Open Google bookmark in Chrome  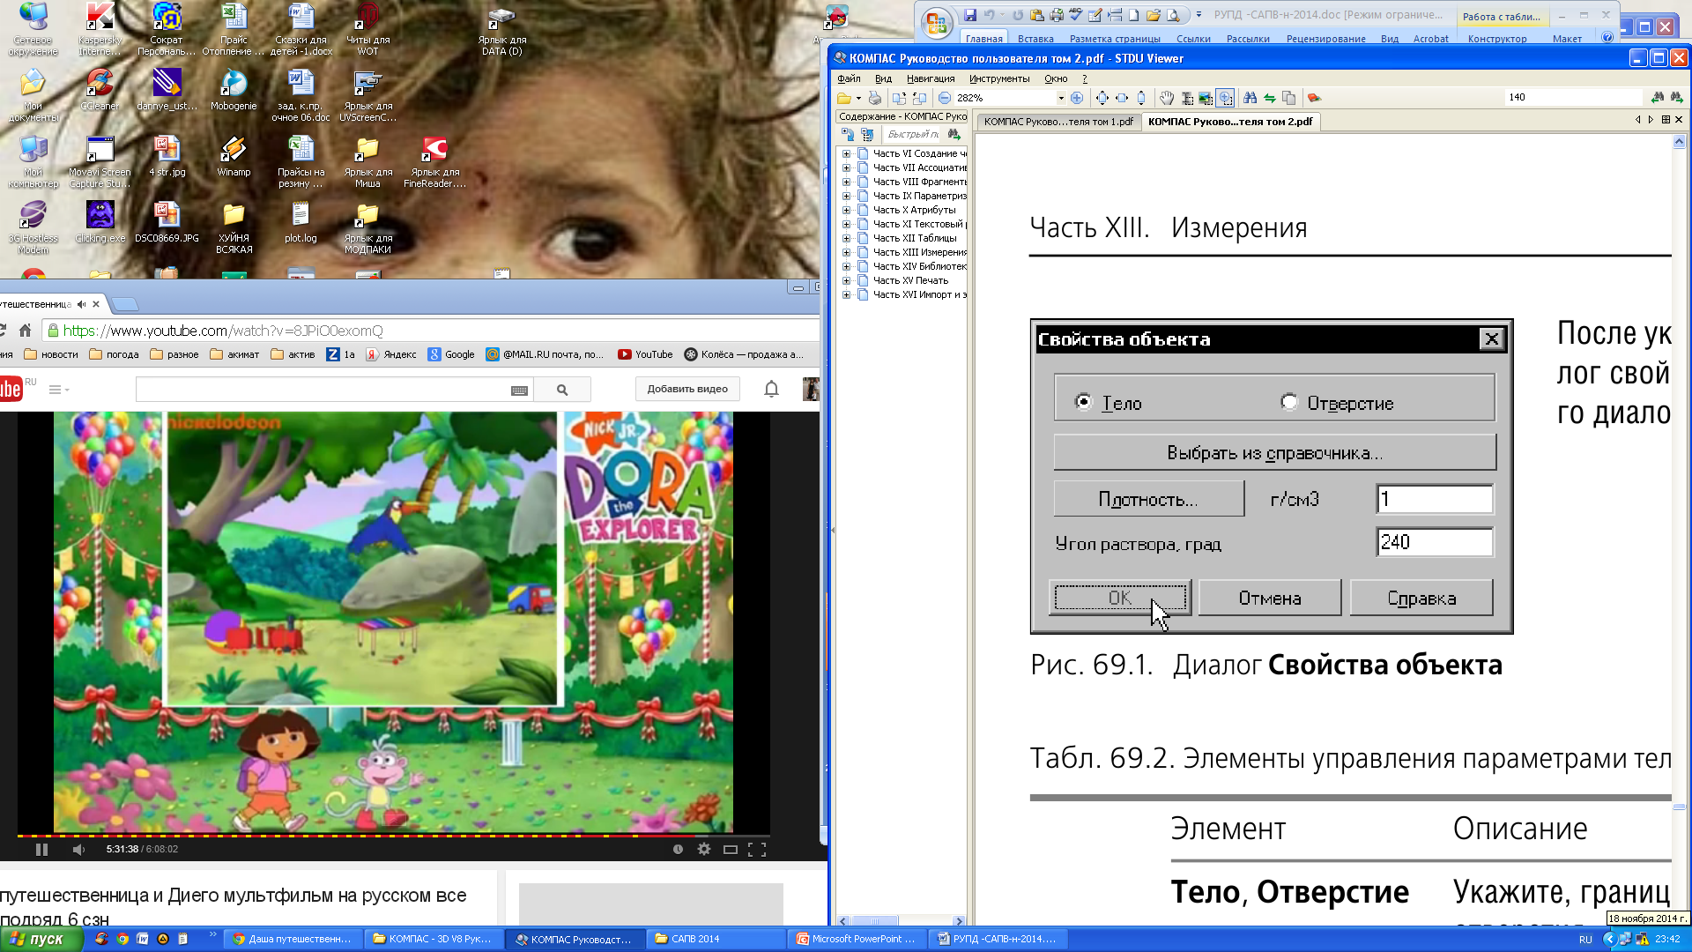[x=451, y=354]
